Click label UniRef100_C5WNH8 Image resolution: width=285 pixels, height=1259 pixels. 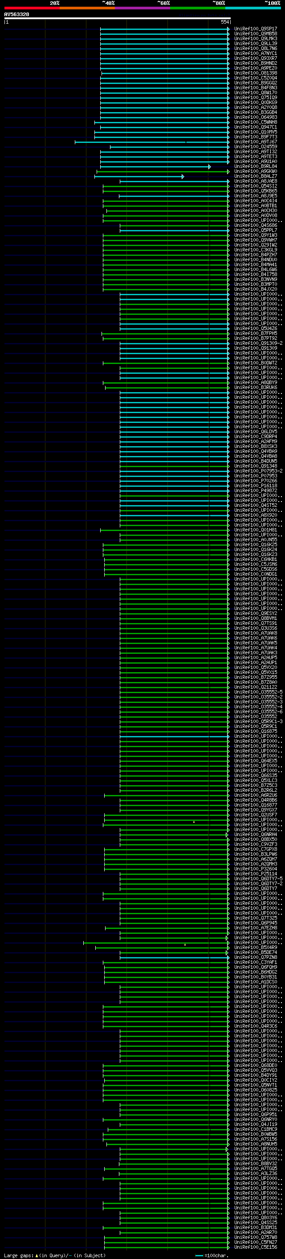click(256, 122)
